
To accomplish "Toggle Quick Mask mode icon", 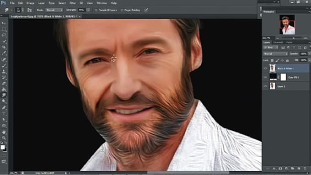I will point(4,156).
